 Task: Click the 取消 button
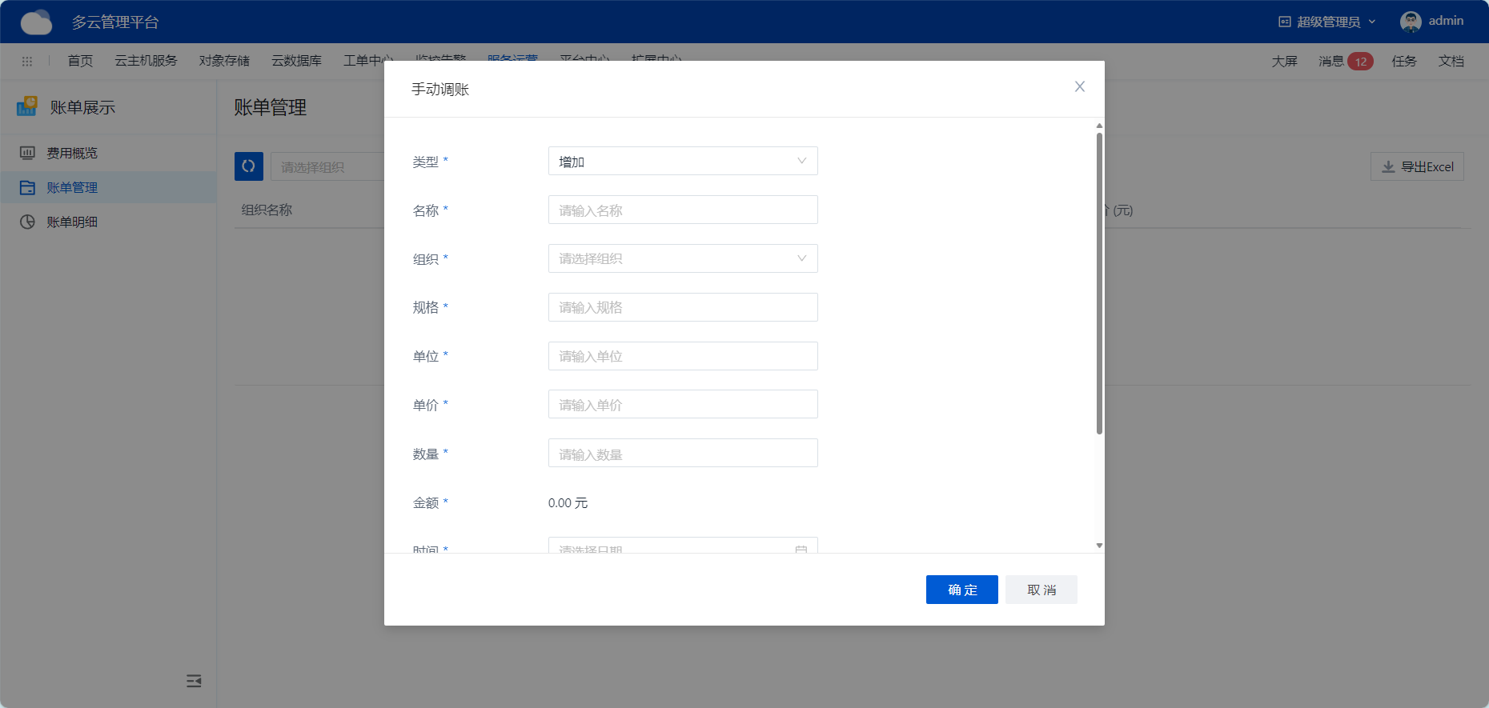coord(1041,590)
